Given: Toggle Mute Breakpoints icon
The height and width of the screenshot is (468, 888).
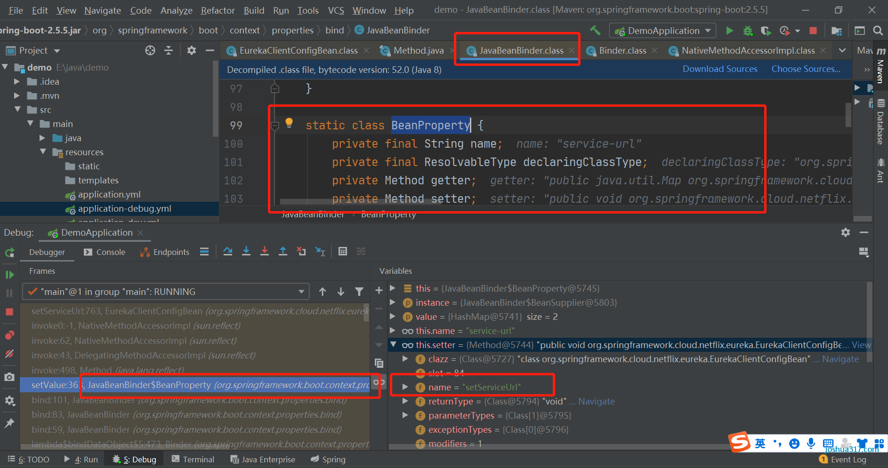Looking at the screenshot, I should 9,354.
